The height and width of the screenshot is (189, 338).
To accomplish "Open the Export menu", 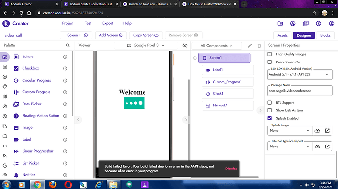I will pyautogui.click(x=108, y=23).
